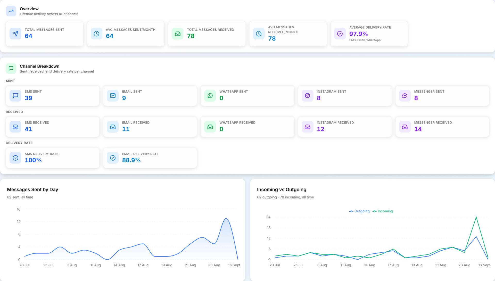Click the Instagram Sent camera icon
This screenshot has height=281, width=495.
click(x=308, y=96)
